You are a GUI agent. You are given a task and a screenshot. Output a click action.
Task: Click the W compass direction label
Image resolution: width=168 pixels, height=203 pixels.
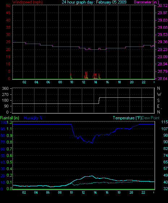click(159, 94)
